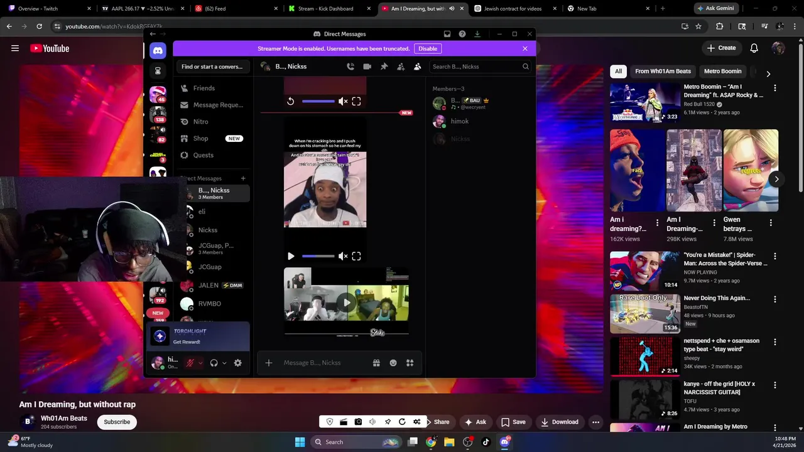The height and width of the screenshot is (452, 804).
Task: Fullscreen the top Discord video
Action: click(356, 101)
